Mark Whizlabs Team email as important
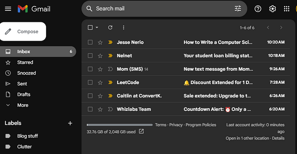Viewport: 297px width, 154px height. (110, 109)
